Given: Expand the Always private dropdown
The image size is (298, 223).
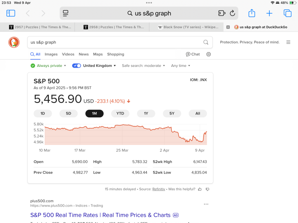Looking at the screenshot, I should point(48,66).
